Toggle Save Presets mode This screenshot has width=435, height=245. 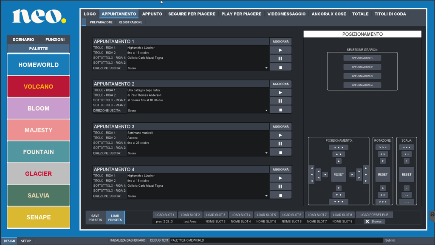click(x=96, y=218)
